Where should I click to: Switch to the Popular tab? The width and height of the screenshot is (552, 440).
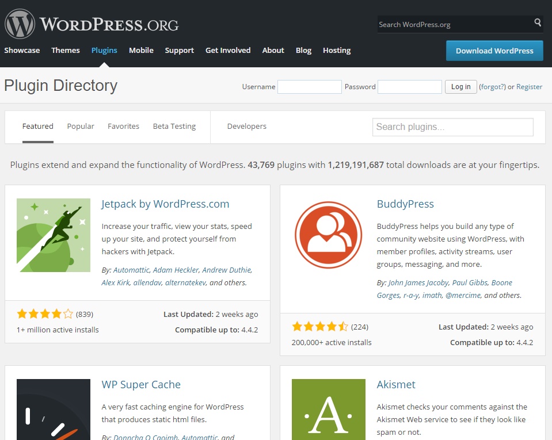[81, 126]
